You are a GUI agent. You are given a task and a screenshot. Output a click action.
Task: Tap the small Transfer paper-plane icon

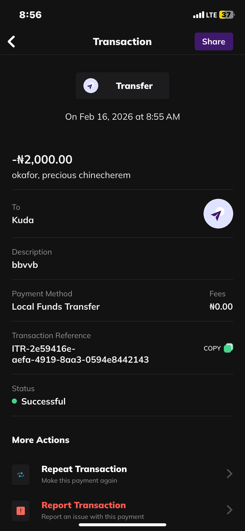pyautogui.click(x=91, y=86)
